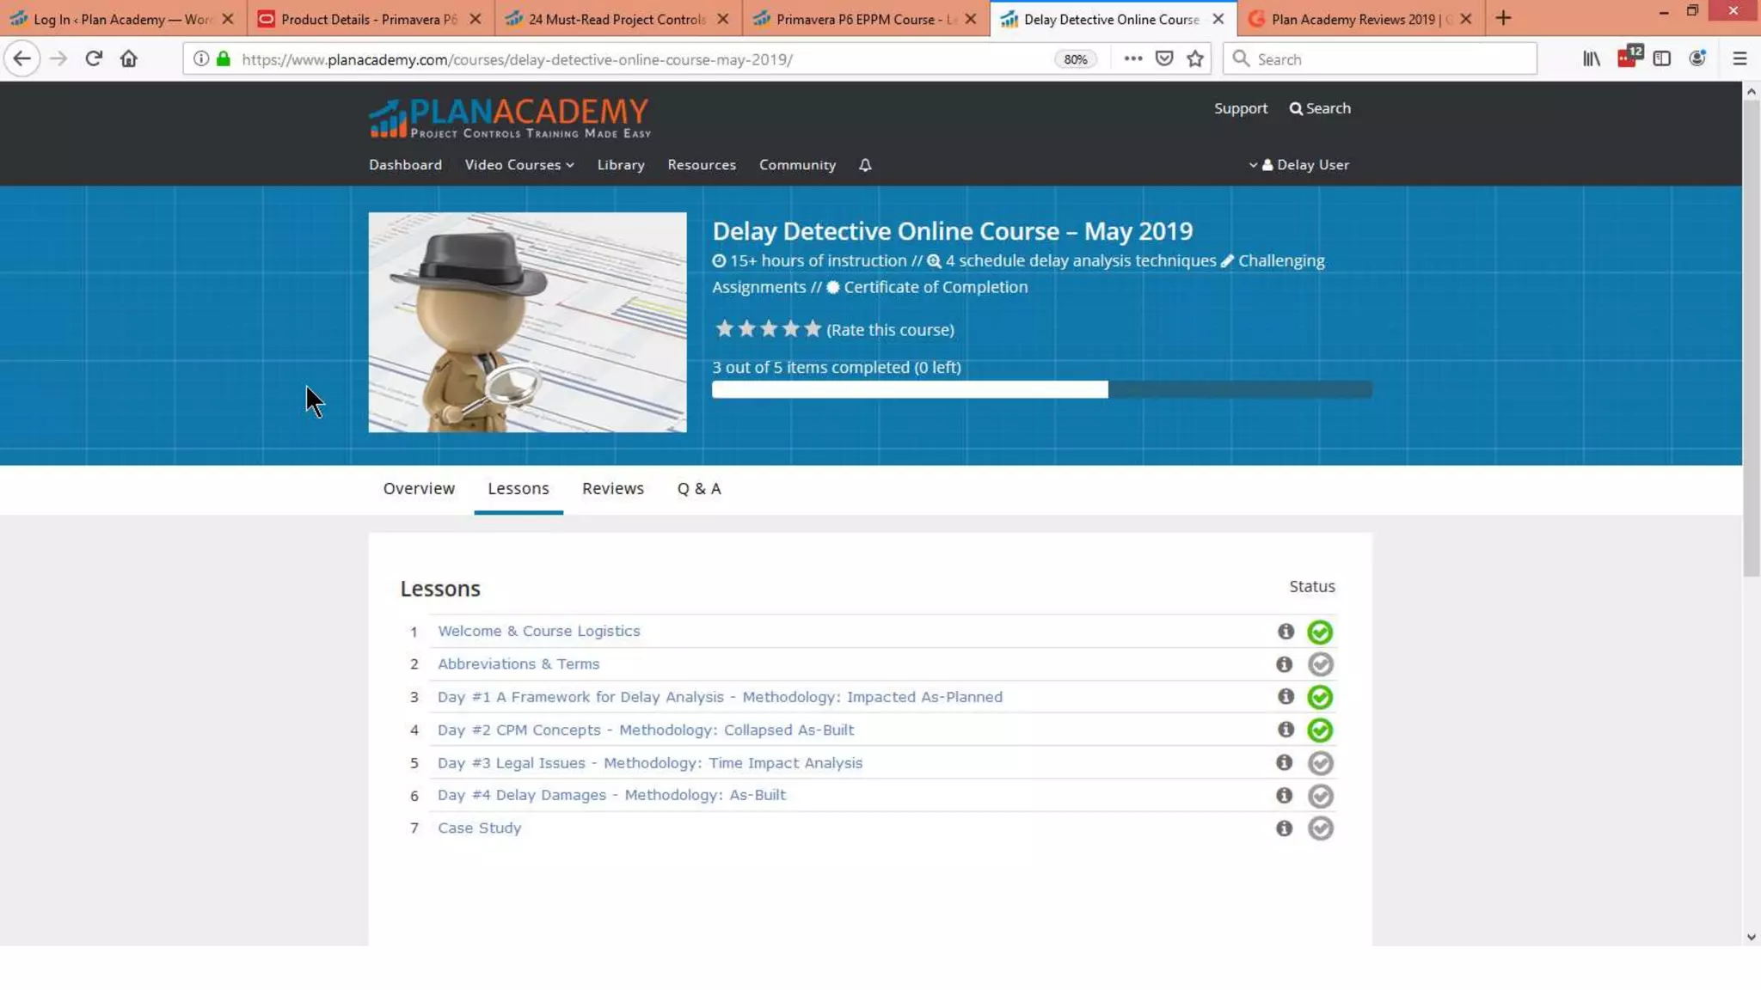This screenshot has height=990, width=1761.
Task: Switch to the Reviews tab
Action: pos(612,489)
